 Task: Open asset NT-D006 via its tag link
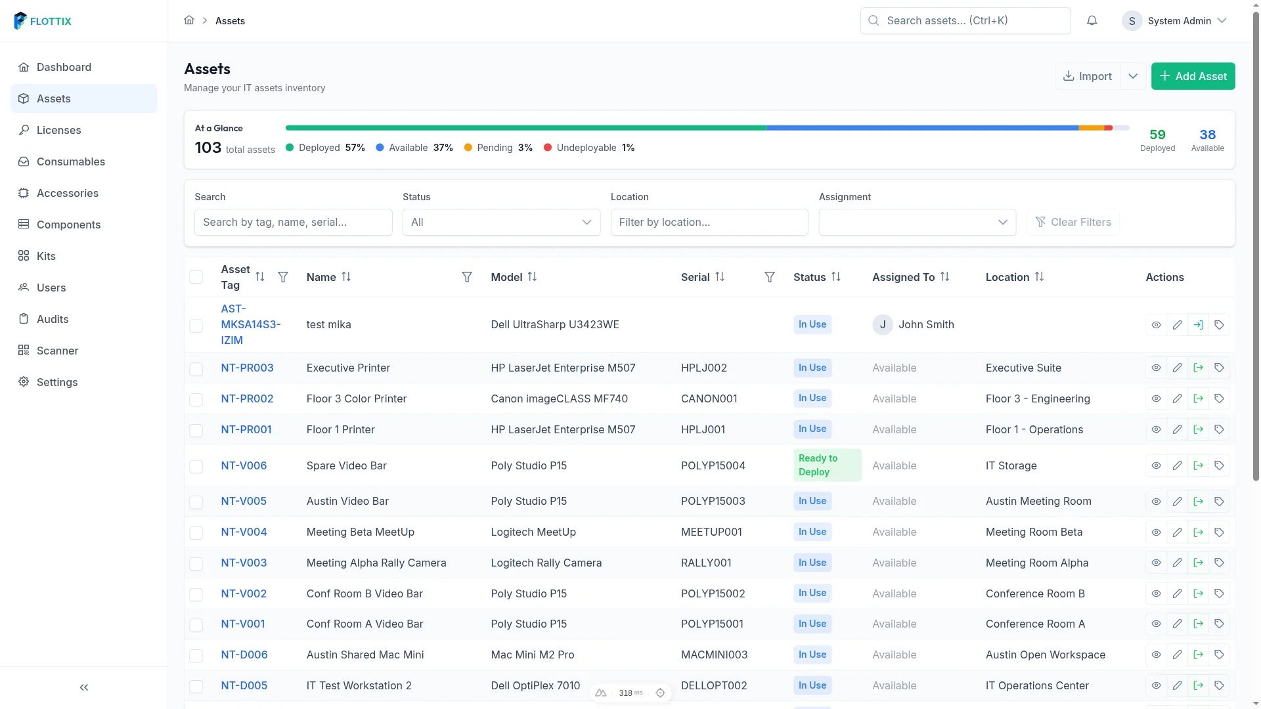coord(244,655)
